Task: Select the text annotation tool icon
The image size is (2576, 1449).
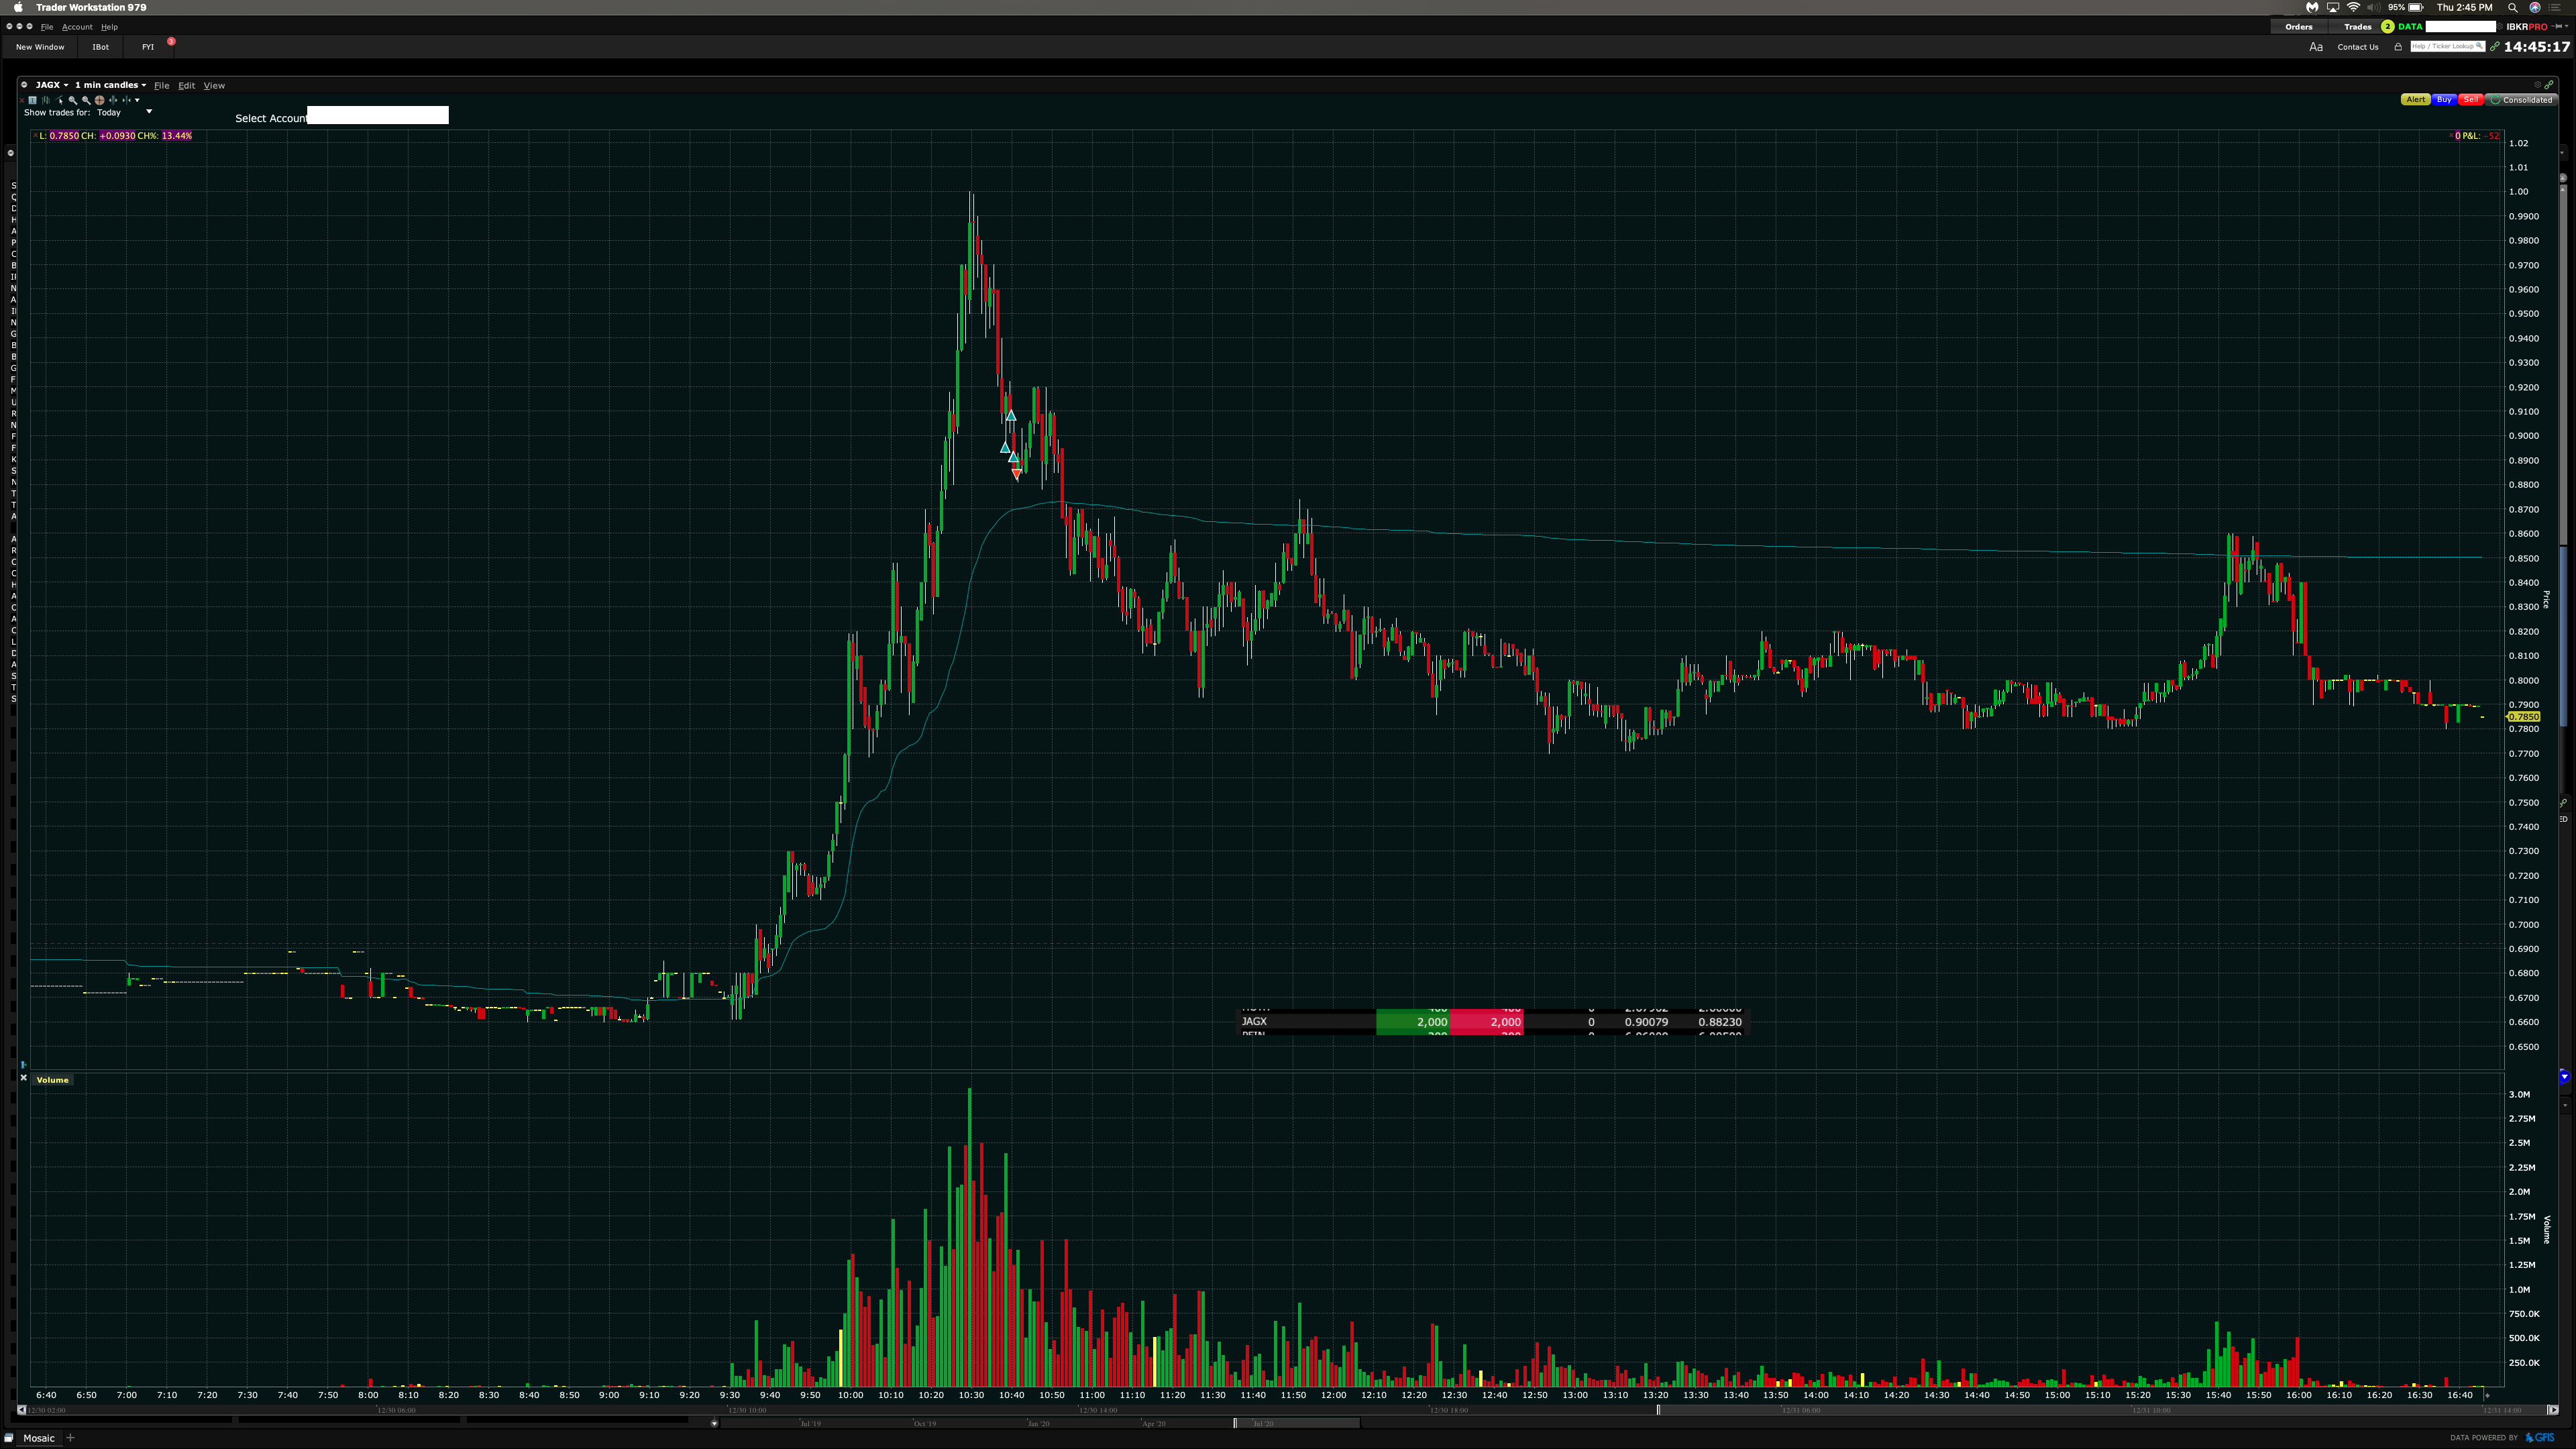Action: pos(33,100)
